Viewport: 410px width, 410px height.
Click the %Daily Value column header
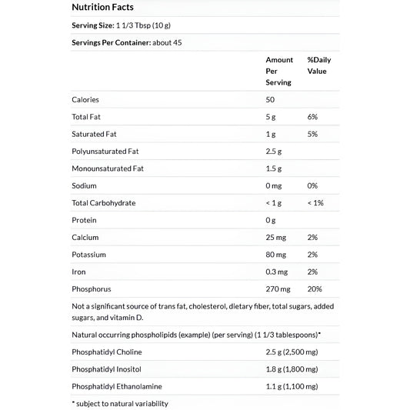tap(319, 65)
